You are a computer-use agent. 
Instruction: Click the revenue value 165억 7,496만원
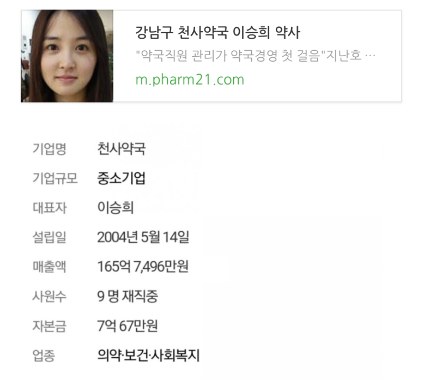click(x=143, y=267)
